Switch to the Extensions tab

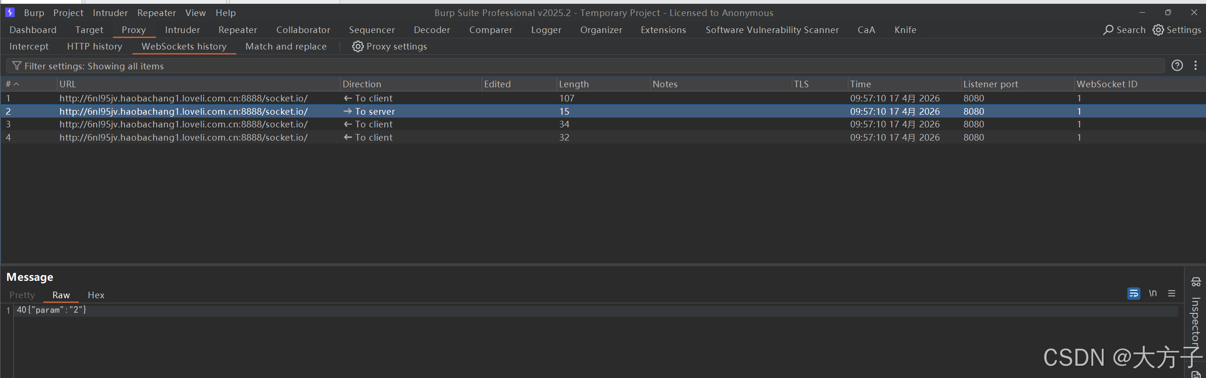click(x=663, y=30)
